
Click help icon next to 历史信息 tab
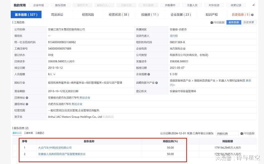pyautogui.click(x=252, y=15)
